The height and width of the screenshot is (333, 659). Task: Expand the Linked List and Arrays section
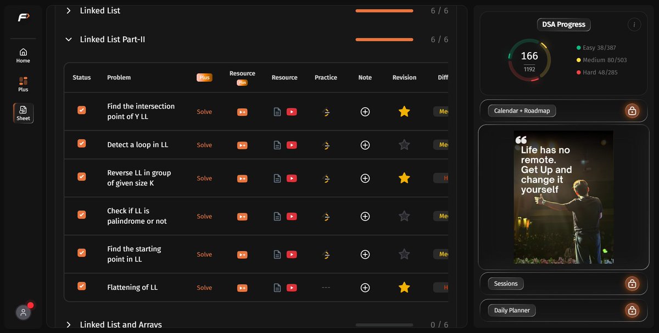(69, 325)
